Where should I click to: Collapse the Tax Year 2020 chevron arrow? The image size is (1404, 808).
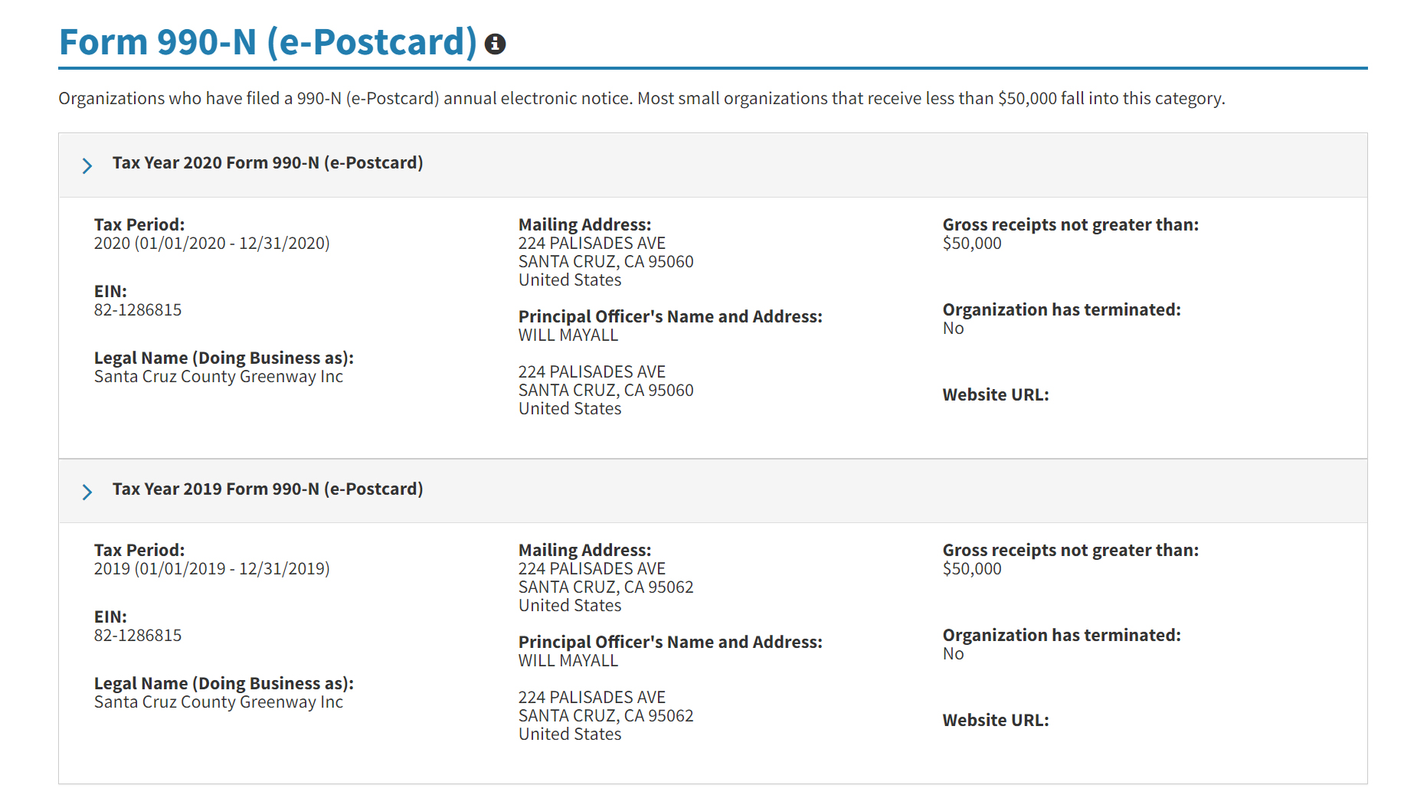coord(87,165)
